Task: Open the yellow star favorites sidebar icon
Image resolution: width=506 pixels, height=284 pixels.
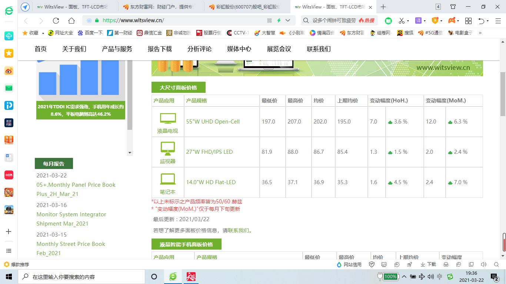Action: (x=9, y=54)
